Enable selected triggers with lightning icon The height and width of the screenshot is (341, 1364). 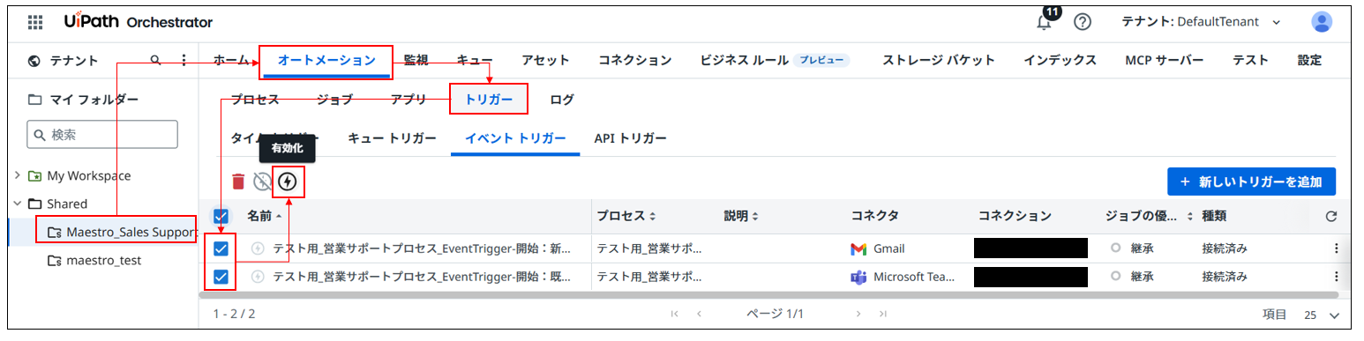[x=288, y=182]
